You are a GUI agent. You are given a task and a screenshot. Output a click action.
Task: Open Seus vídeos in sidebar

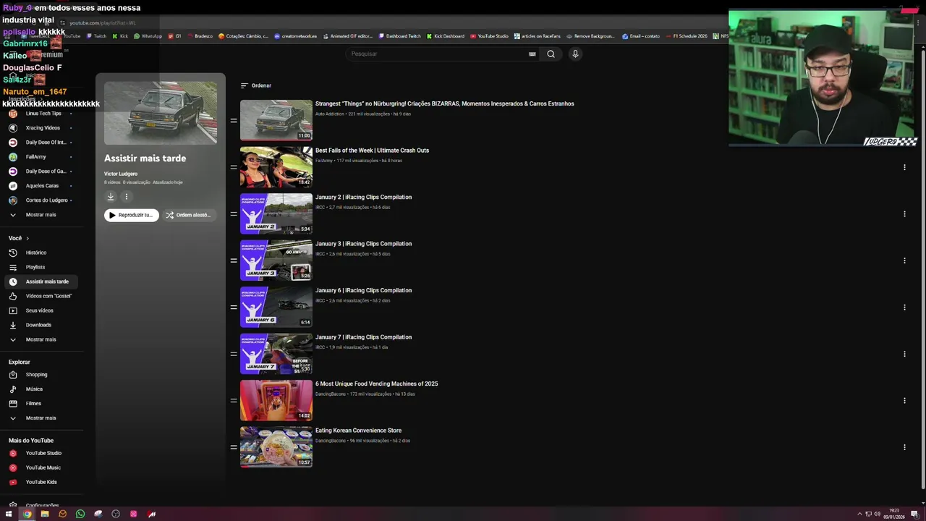pyautogui.click(x=40, y=310)
